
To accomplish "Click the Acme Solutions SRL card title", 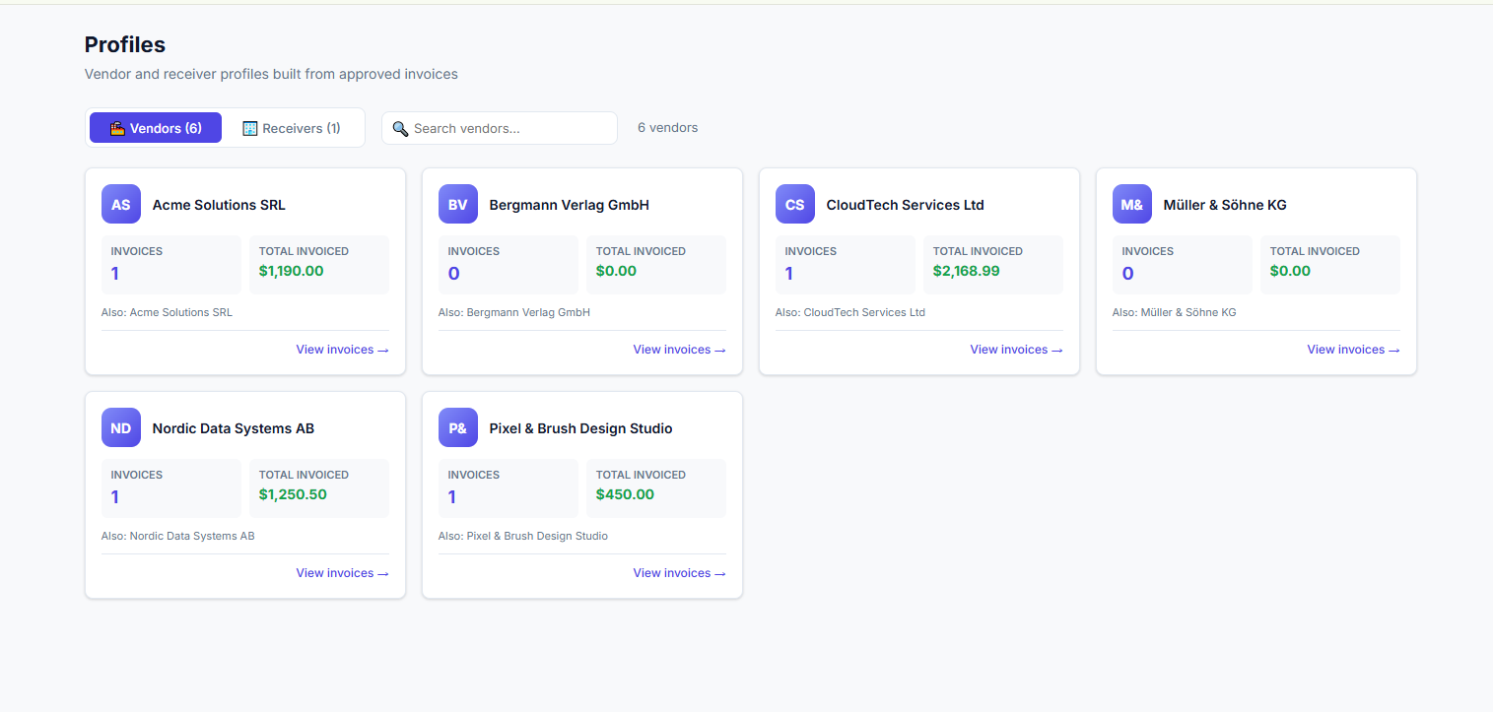I will (x=219, y=205).
